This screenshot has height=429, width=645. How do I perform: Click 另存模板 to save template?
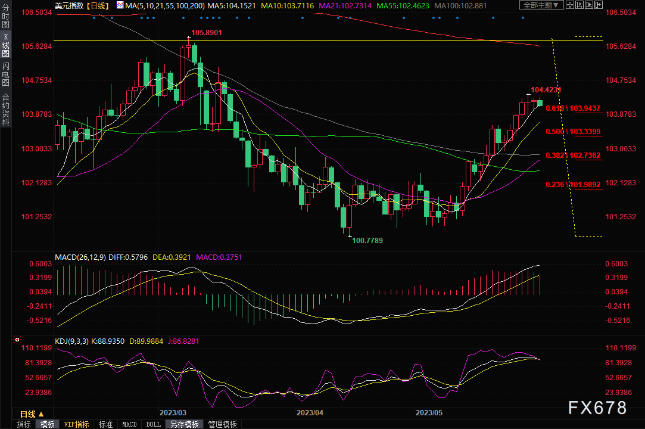click(183, 424)
